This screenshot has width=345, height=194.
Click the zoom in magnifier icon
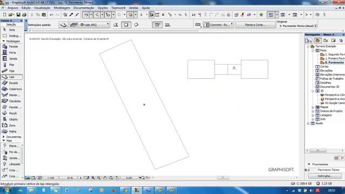point(93,178)
